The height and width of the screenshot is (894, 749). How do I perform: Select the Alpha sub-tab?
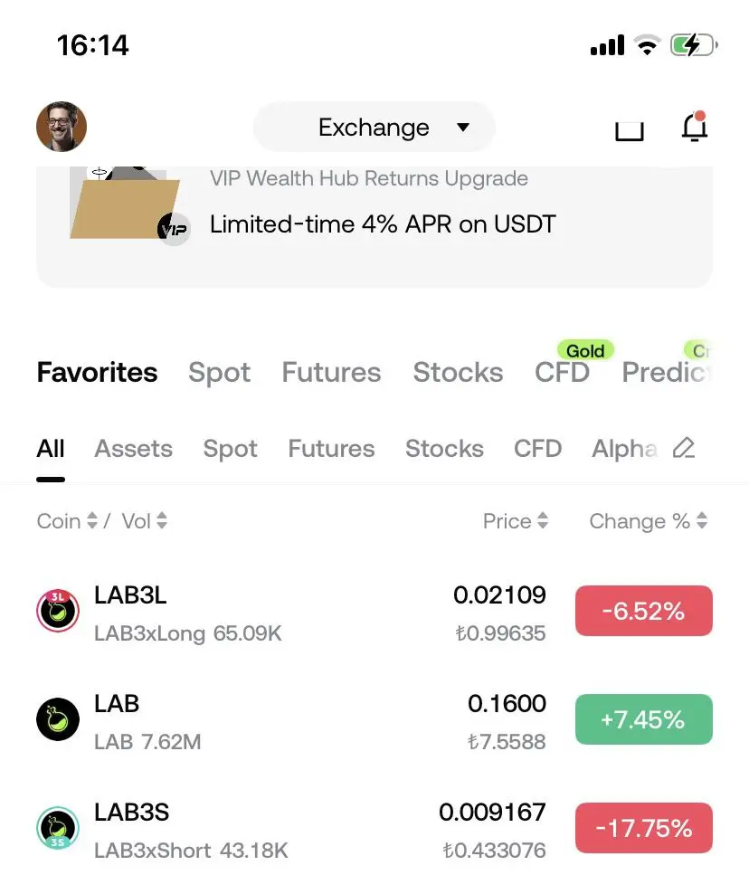tap(625, 448)
